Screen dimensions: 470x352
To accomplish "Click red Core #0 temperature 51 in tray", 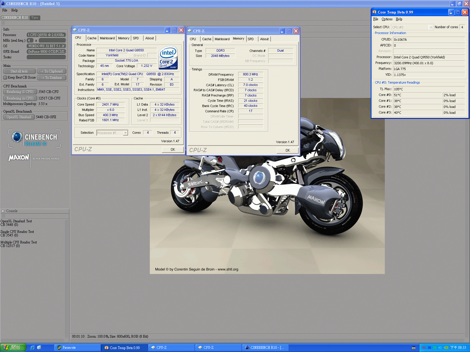I will [424, 348].
